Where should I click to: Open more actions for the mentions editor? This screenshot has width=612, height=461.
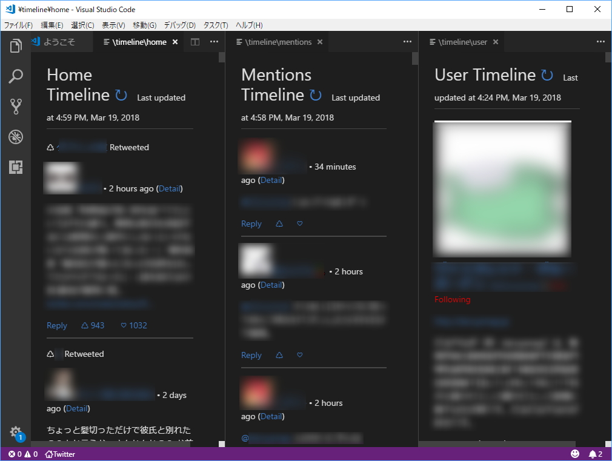pos(407,41)
